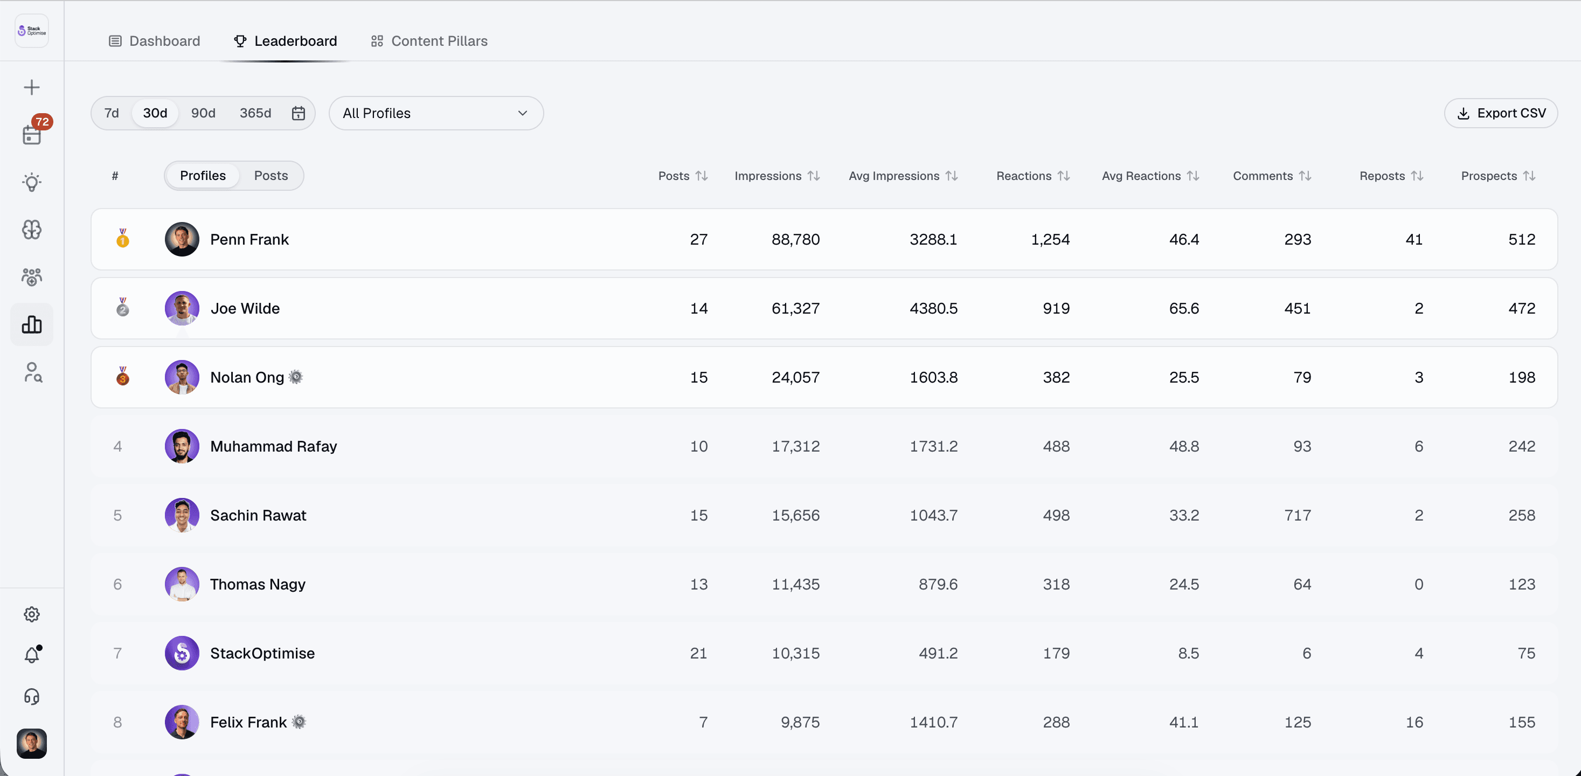Click the StackOptimise profile name

262,653
